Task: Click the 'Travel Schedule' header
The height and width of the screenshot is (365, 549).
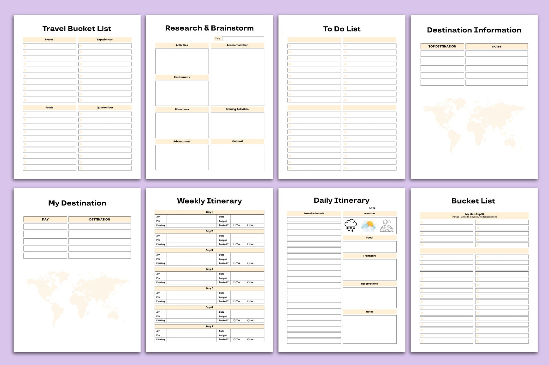Action: click(314, 213)
